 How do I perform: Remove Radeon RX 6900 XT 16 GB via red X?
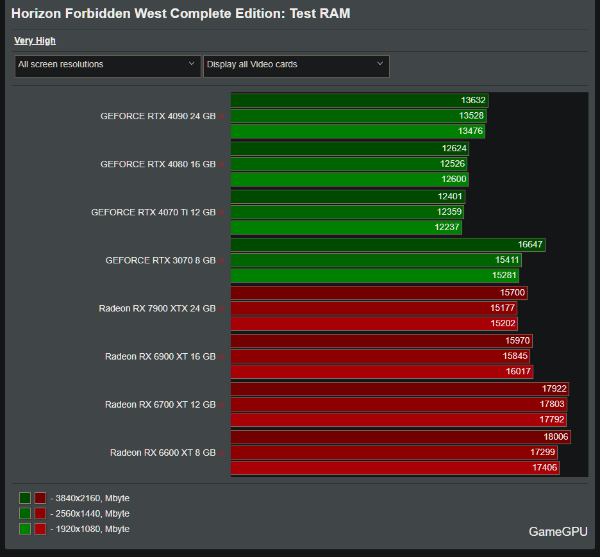coord(222,357)
